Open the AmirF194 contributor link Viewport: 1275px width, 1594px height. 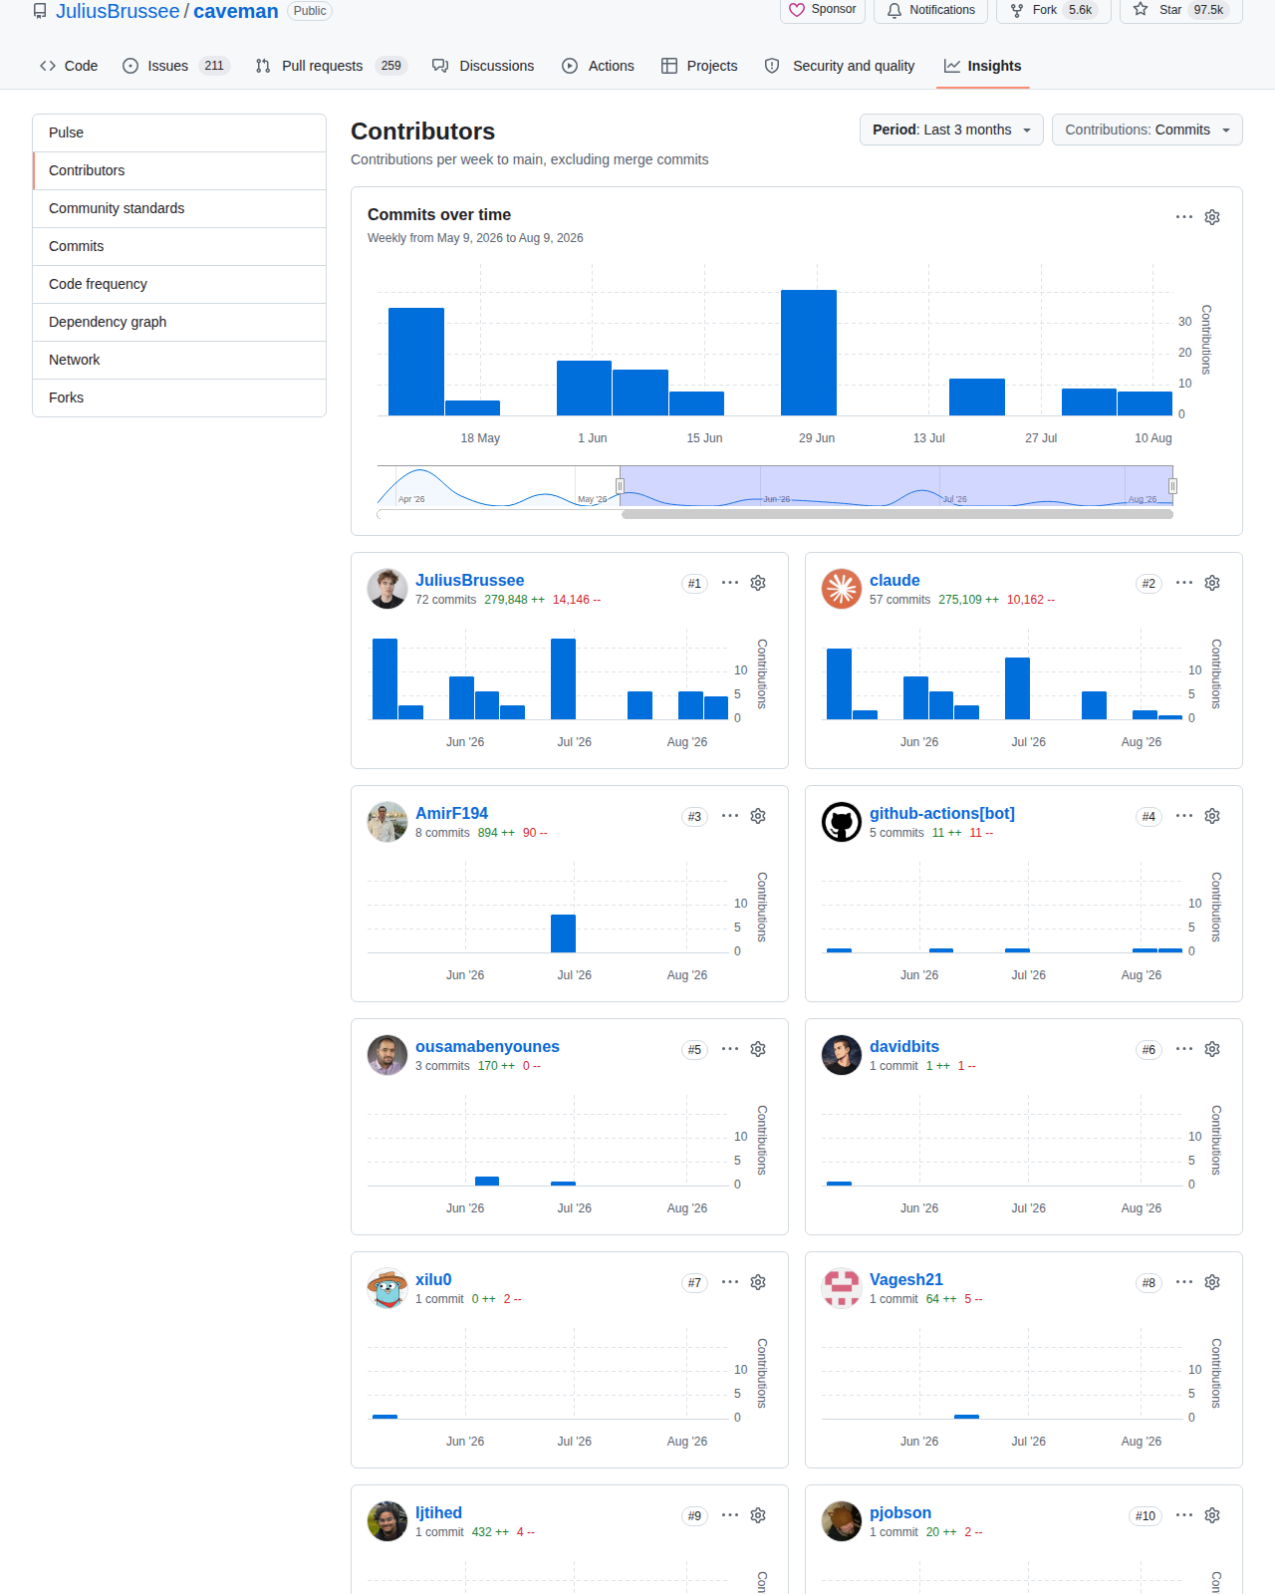pyautogui.click(x=451, y=813)
